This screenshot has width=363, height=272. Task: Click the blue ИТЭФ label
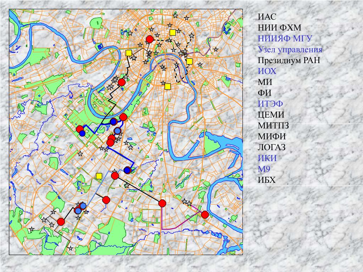[x=270, y=104]
